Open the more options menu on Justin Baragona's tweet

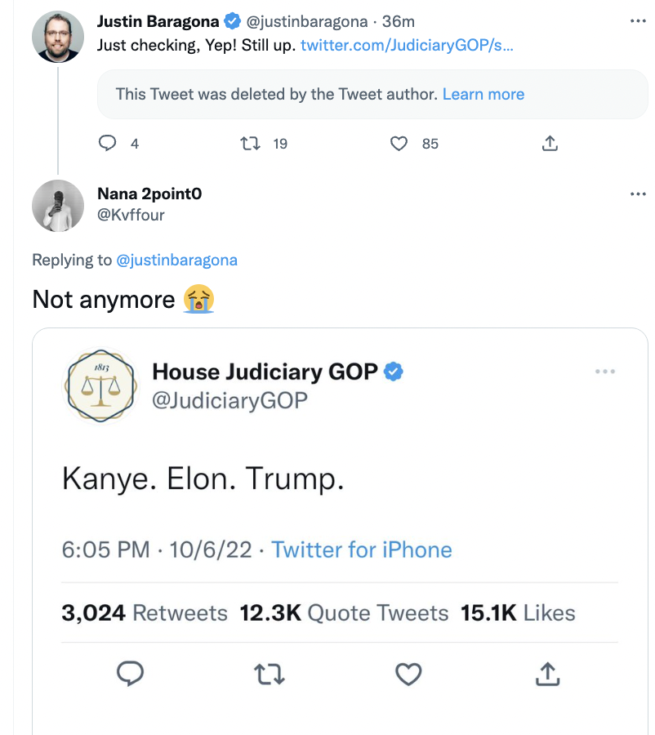[x=637, y=21]
